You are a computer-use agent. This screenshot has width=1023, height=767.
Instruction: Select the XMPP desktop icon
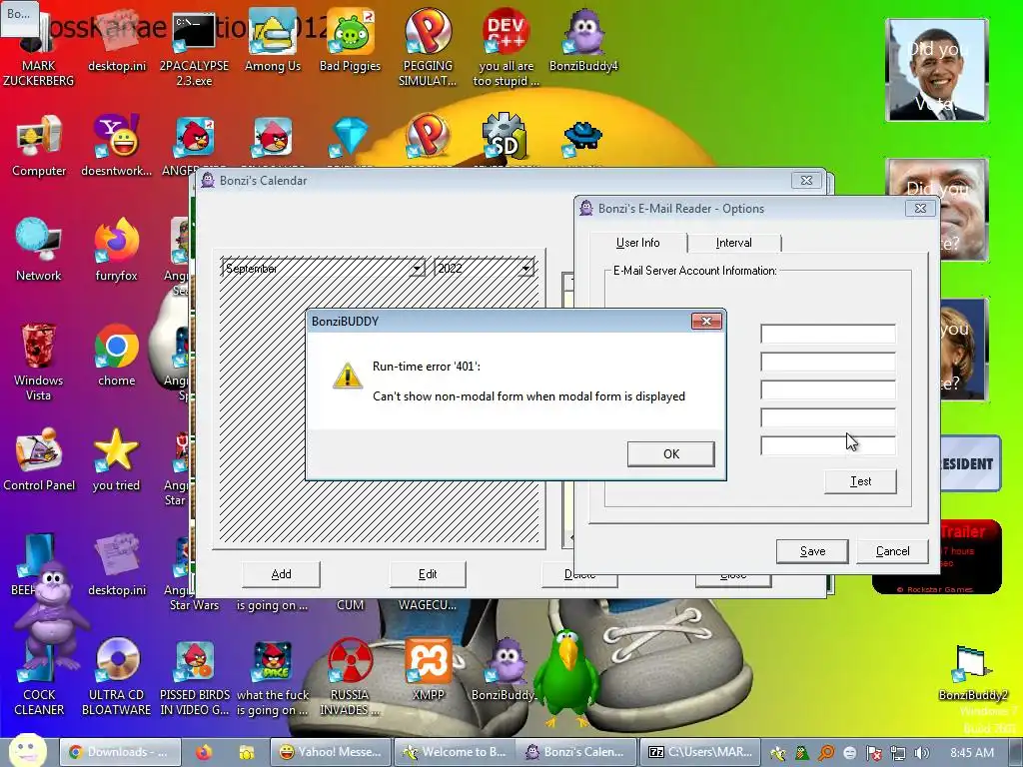point(428,669)
